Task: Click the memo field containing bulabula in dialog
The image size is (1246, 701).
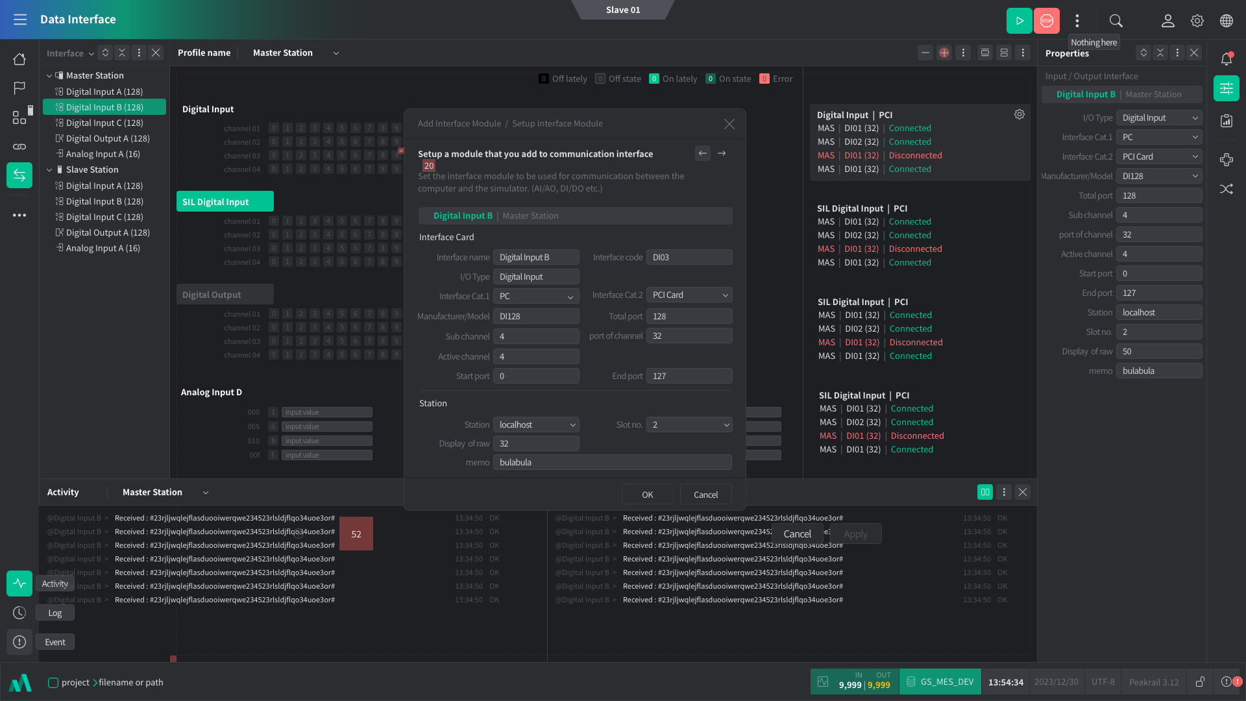Action: (x=612, y=462)
